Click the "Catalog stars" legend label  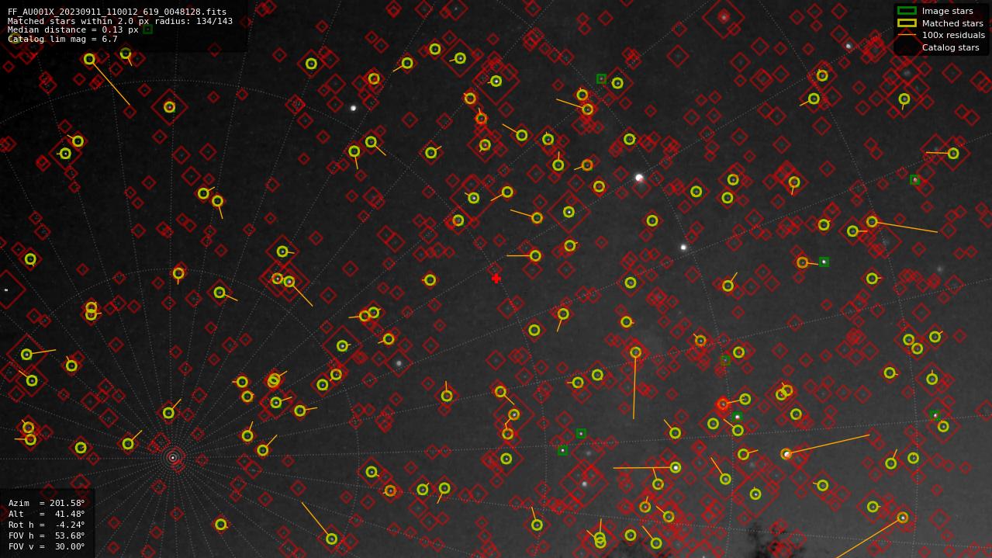(x=950, y=47)
